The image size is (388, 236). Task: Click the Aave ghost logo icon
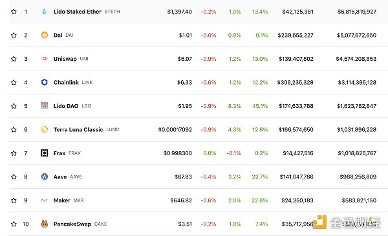click(44, 177)
